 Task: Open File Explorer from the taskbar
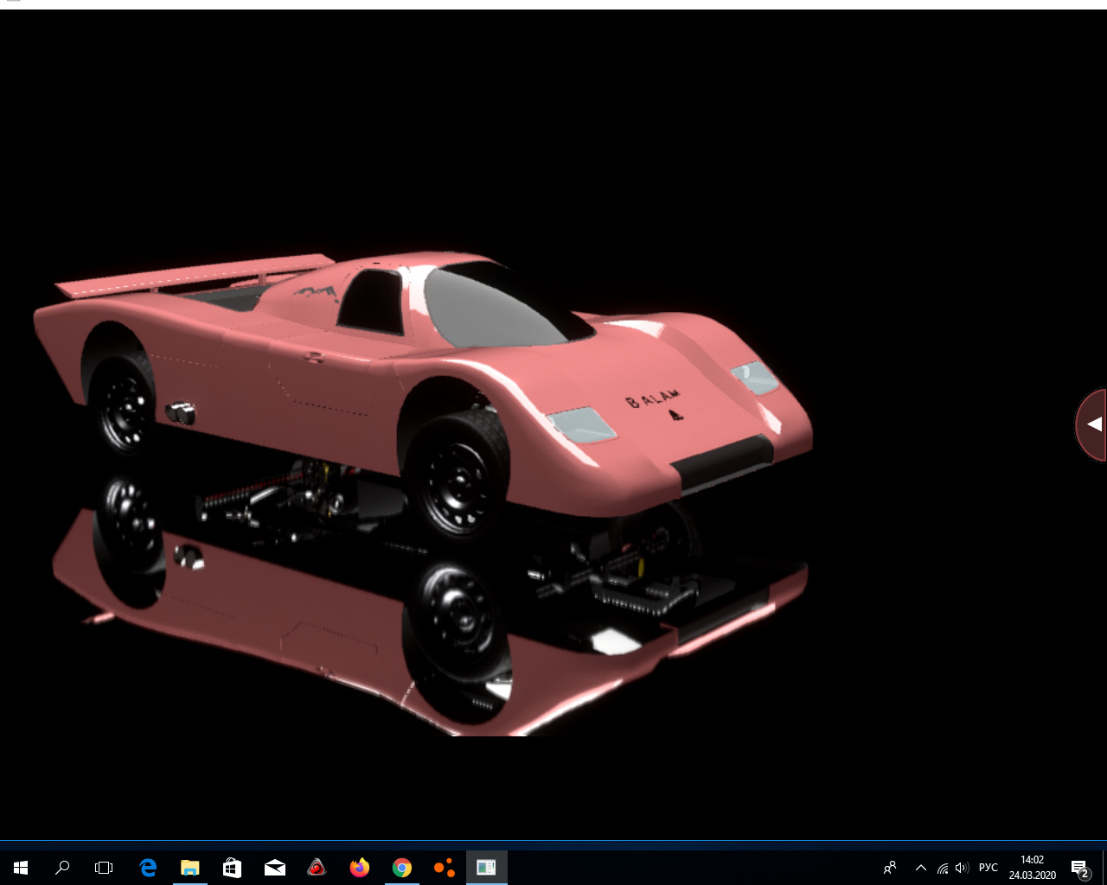(189, 867)
